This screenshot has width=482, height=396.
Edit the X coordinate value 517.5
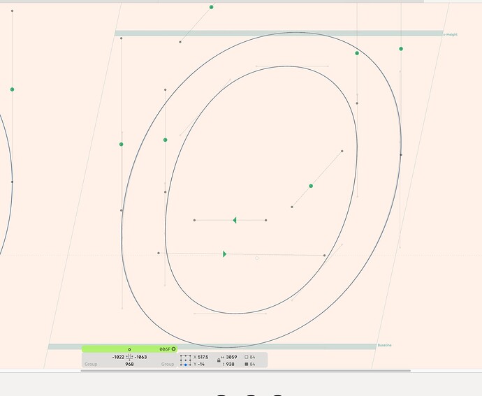(203, 357)
